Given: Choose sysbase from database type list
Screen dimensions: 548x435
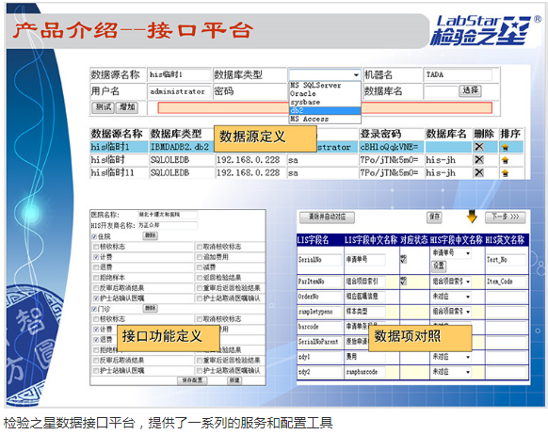Looking at the screenshot, I should pos(325,102).
